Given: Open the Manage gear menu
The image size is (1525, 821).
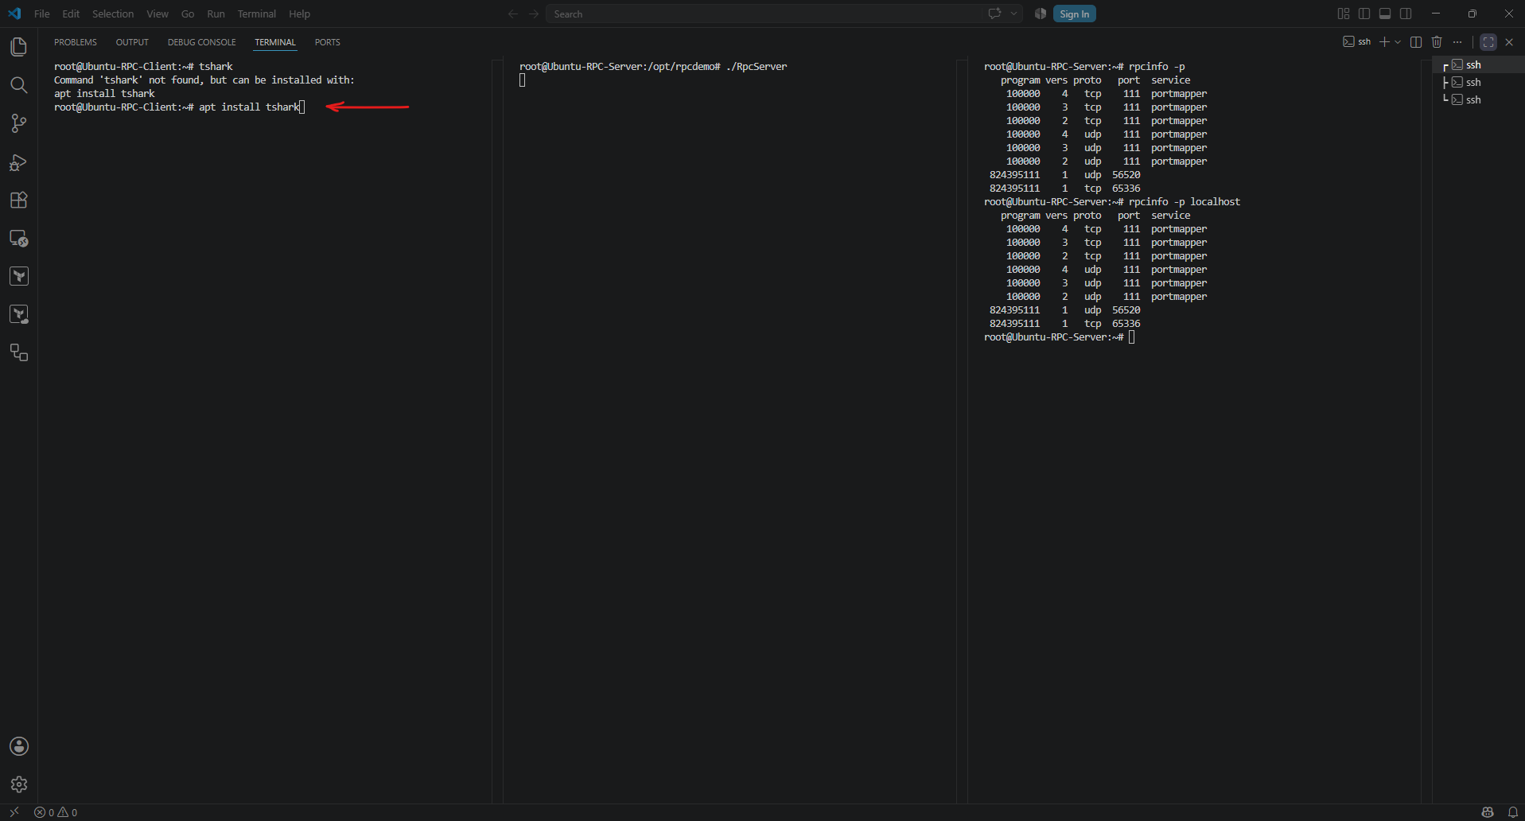Looking at the screenshot, I should (19, 784).
